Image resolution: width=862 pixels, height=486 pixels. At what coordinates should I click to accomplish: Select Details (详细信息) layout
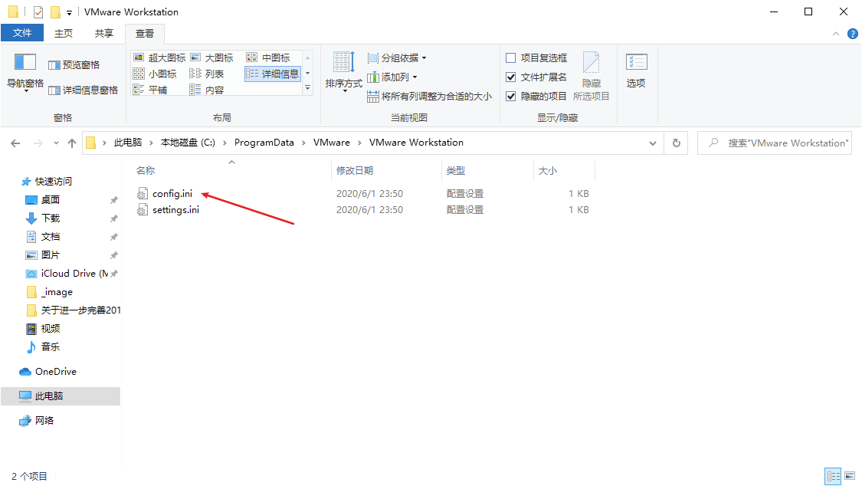(x=273, y=74)
